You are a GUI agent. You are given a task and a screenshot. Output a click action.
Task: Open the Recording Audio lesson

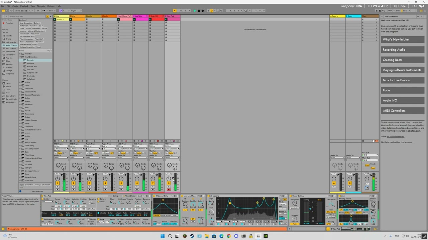click(x=403, y=50)
